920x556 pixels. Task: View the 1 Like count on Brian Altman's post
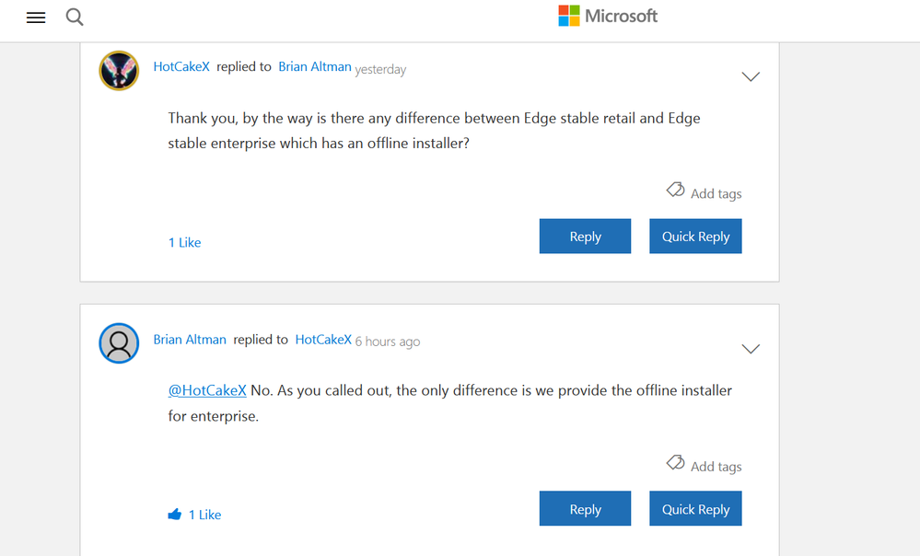tap(204, 515)
